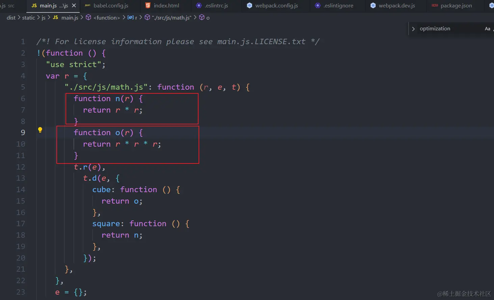The height and width of the screenshot is (300, 494).
Task: Open '<function>' breadcrumb segment
Action: 107,18
